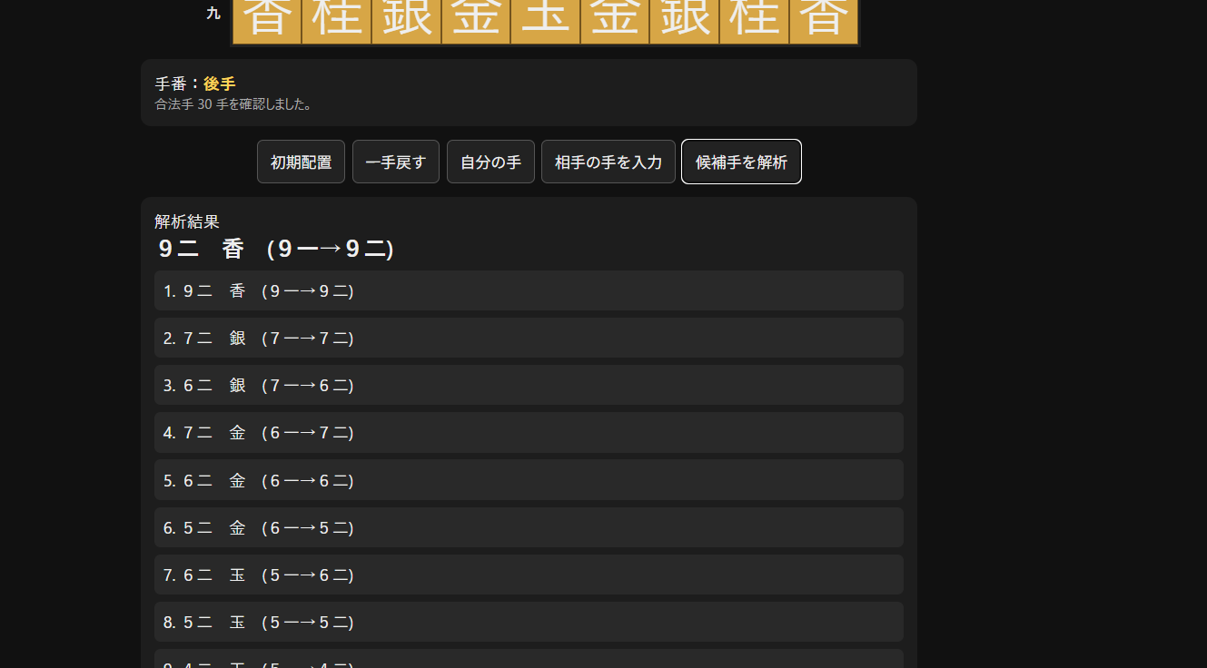Pick candidate 7. 6二 玉 (5一→6二)
Screen dimensions: 1207x668
click(529, 575)
